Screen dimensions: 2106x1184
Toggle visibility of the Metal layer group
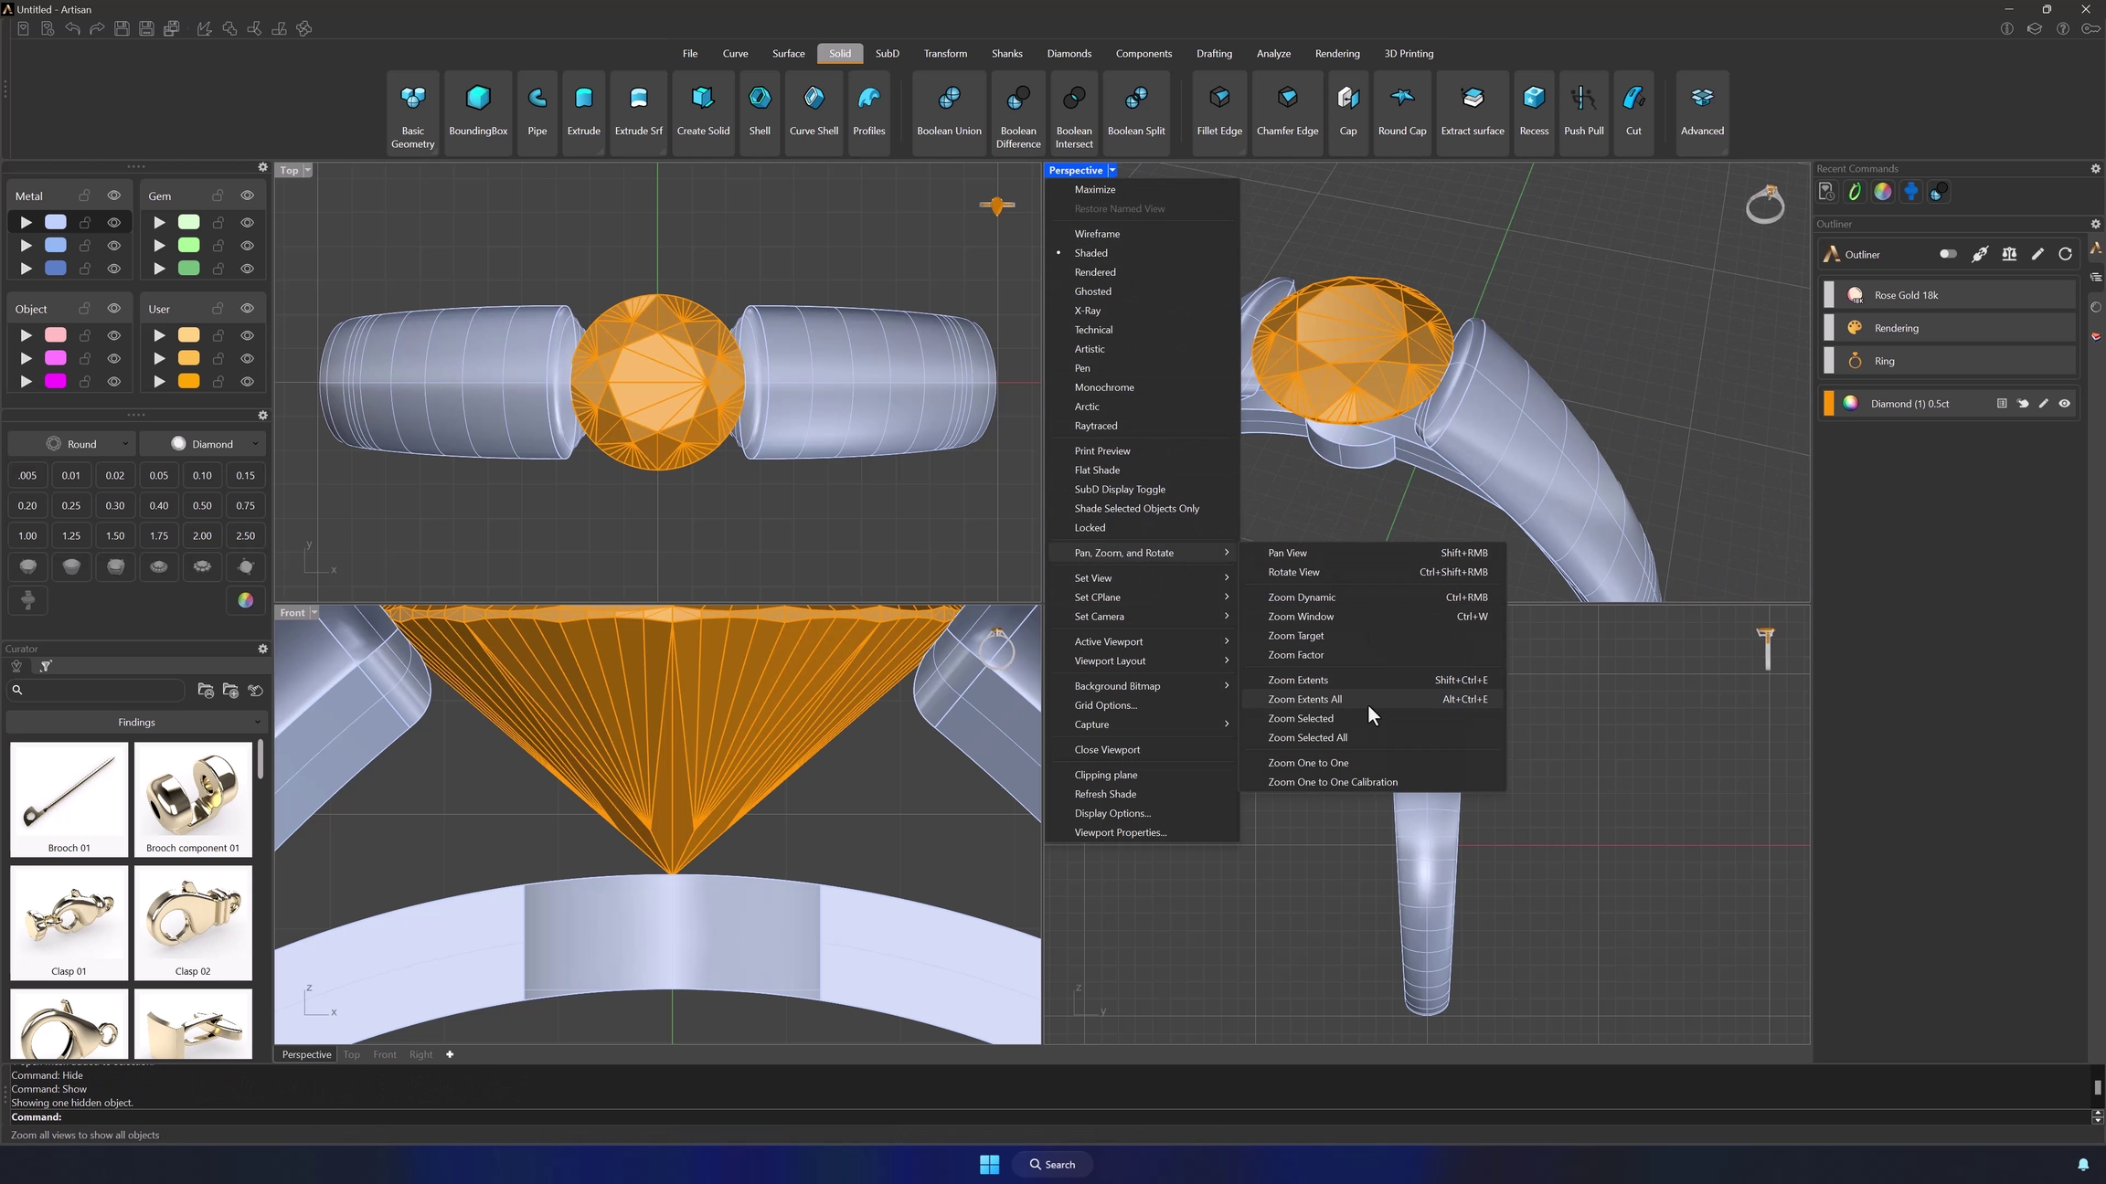tap(114, 196)
